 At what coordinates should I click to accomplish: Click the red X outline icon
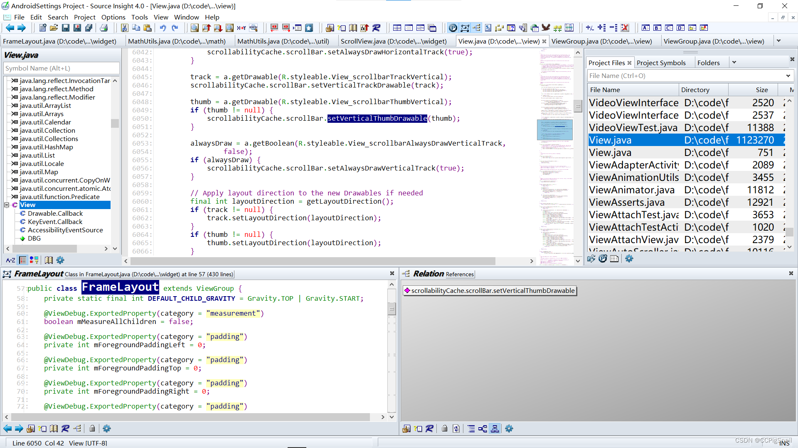pyautogui.click(x=625, y=28)
